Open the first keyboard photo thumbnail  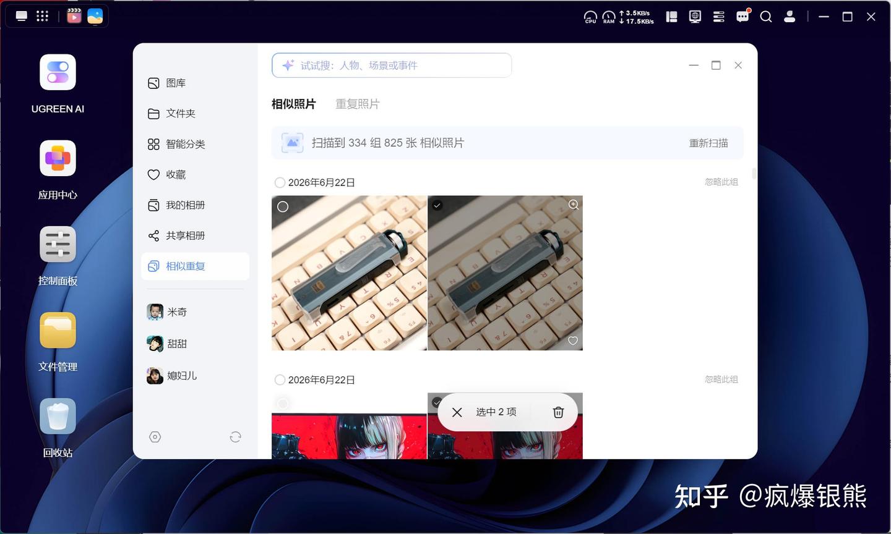349,273
